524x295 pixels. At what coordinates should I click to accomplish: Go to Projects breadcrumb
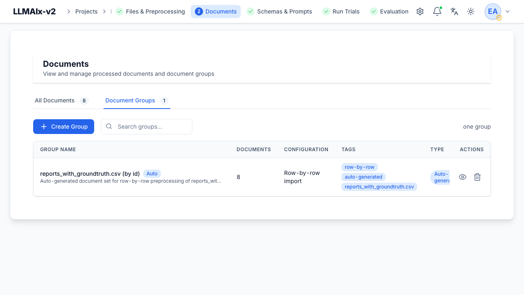pyautogui.click(x=86, y=11)
